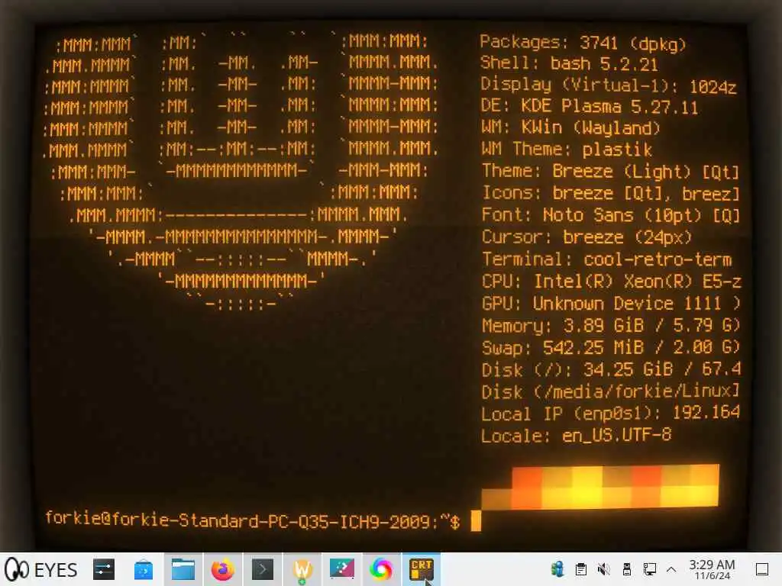
Task: Click the 'Display (Virtual-1)' line
Action: coord(609,85)
